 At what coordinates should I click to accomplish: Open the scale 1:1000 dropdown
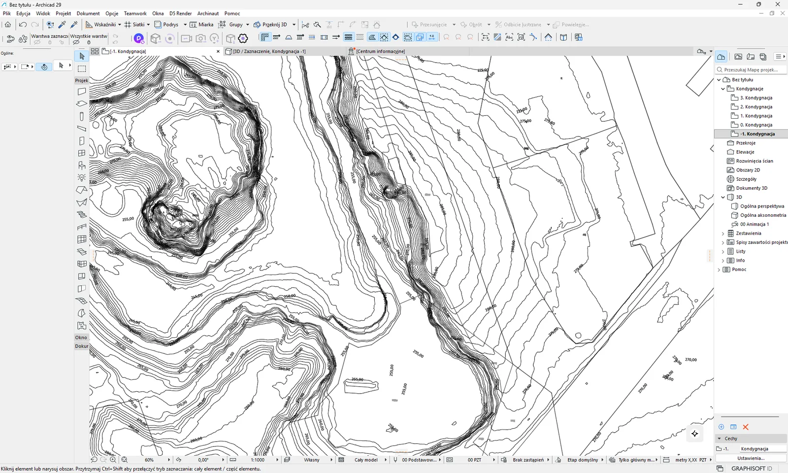[x=277, y=460]
